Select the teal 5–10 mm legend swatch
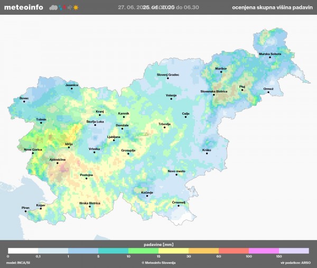The width and height of the screenshot is (317, 268). 113,251
